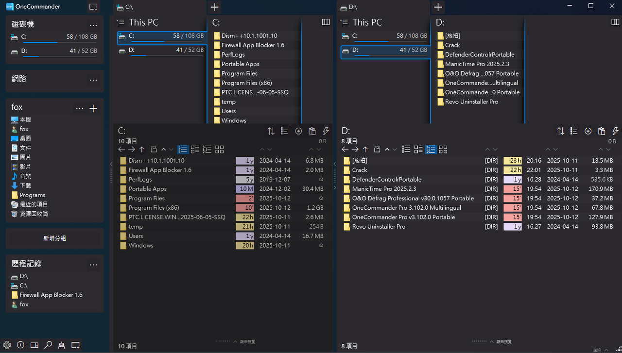This screenshot has width=622, height=353.
Task: Click the up chevron next to folder tab icon in C: pane
Action: pos(163,150)
